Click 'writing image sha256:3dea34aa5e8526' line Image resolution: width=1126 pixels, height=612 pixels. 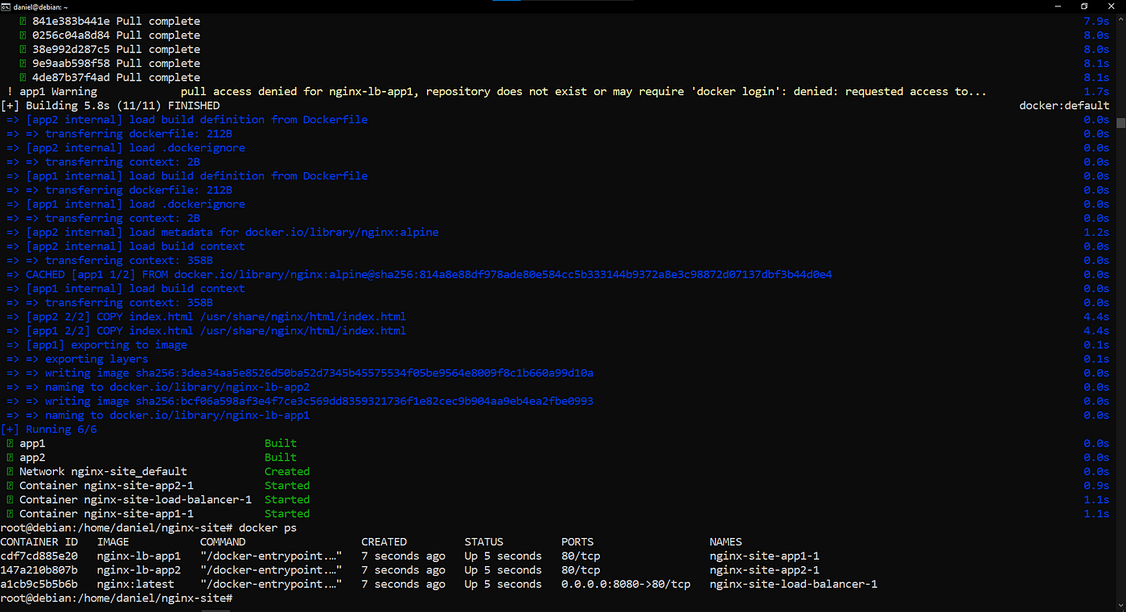300,373
